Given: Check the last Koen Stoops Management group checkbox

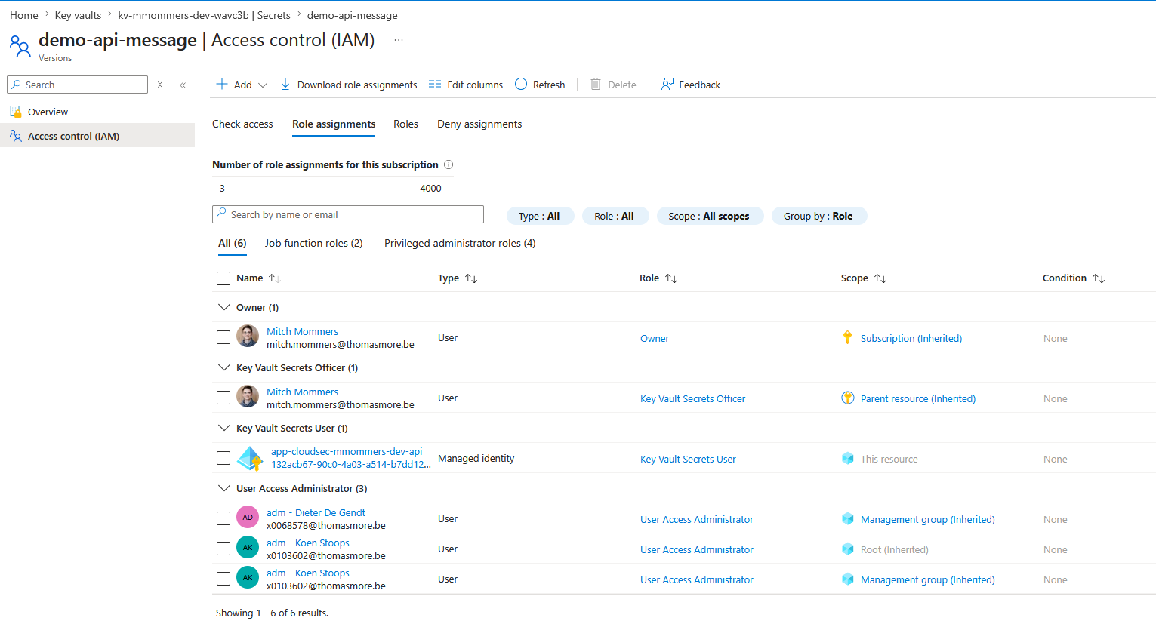Looking at the screenshot, I should coord(223,579).
